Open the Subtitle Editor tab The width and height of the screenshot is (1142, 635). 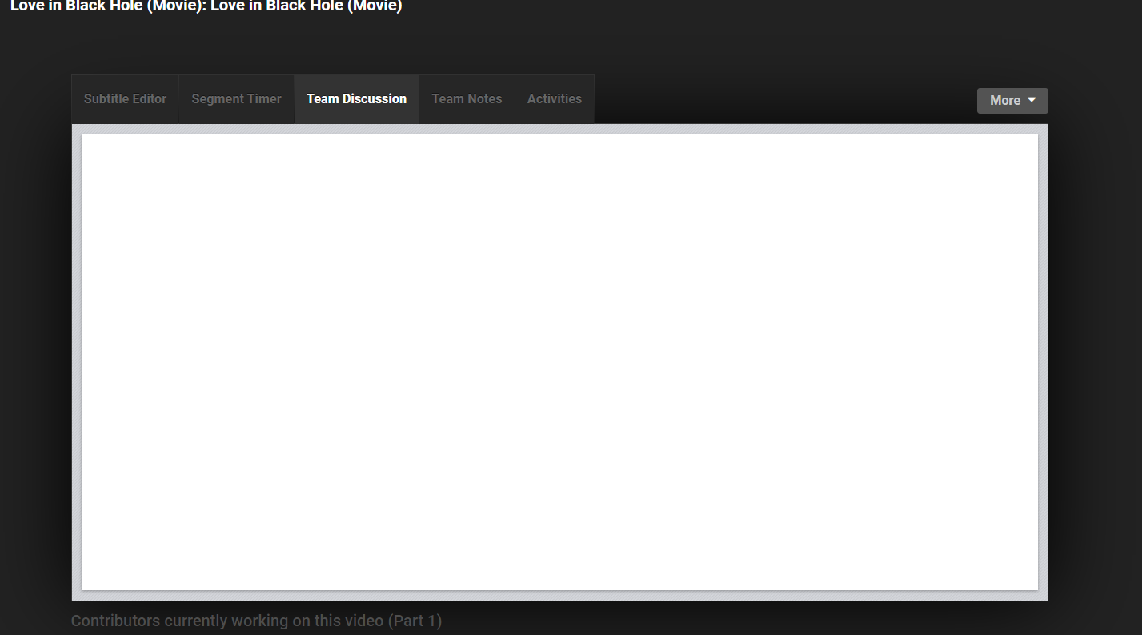click(125, 99)
